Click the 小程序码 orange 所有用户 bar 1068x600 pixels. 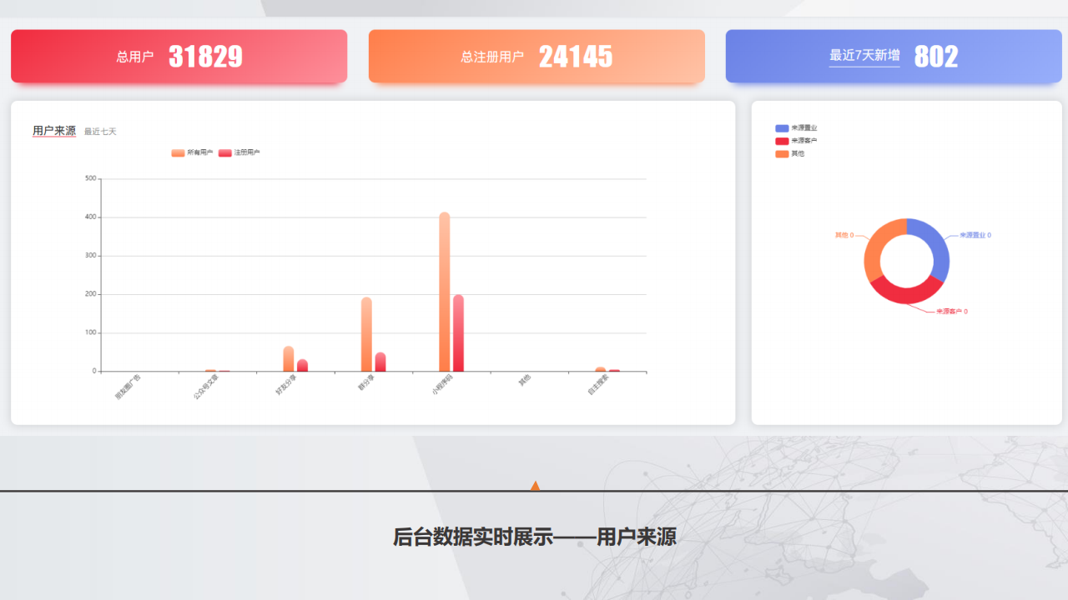tap(445, 292)
